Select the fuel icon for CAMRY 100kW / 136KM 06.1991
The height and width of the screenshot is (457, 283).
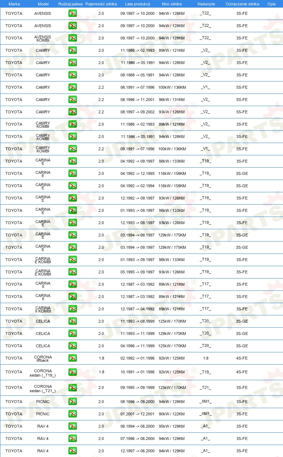pos(72,87)
